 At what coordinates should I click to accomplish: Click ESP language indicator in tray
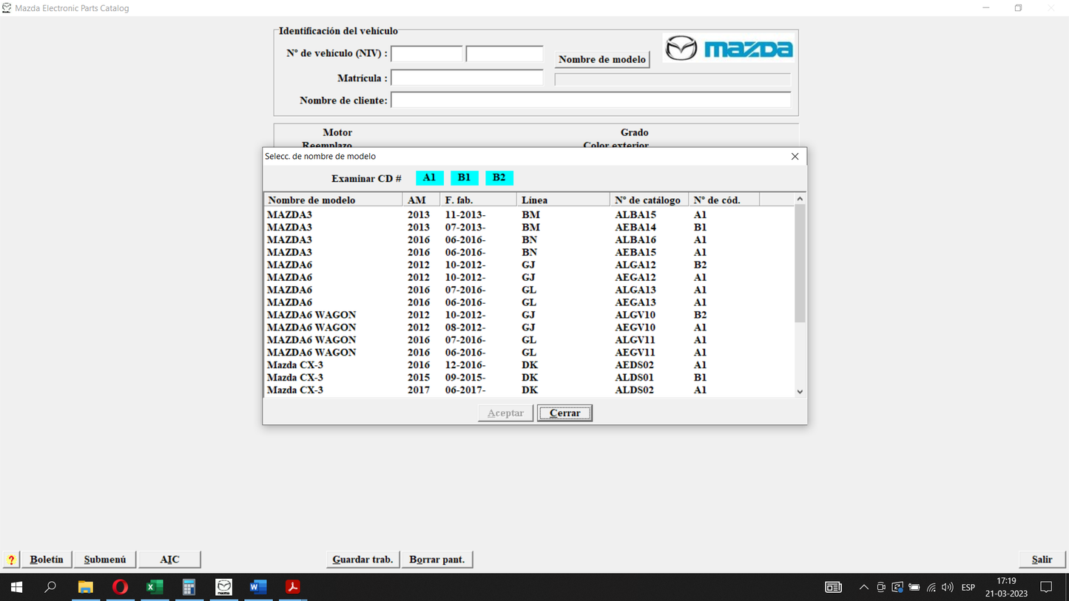coord(968,588)
